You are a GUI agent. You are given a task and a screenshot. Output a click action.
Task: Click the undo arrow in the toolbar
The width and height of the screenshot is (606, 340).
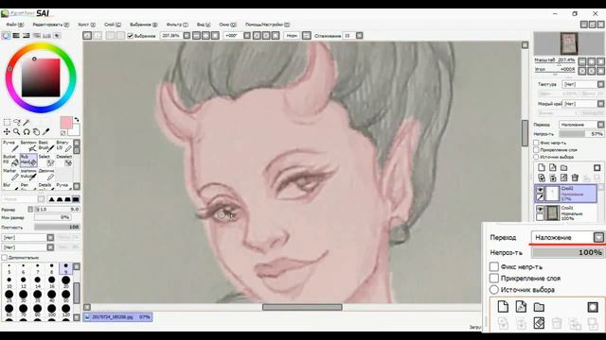(87, 36)
